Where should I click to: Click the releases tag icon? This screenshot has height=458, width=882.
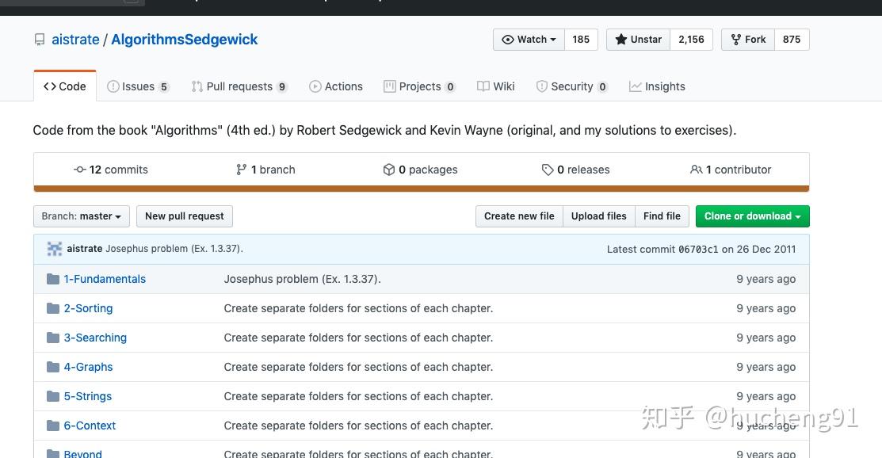tap(548, 170)
